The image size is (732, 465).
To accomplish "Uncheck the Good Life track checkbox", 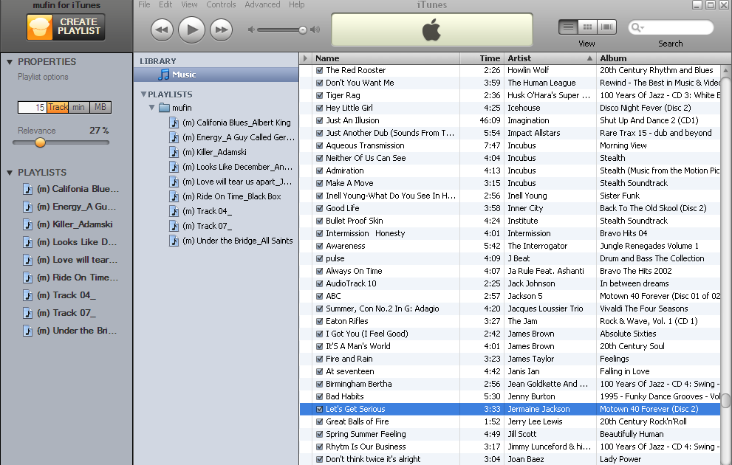I will coord(320,208).
